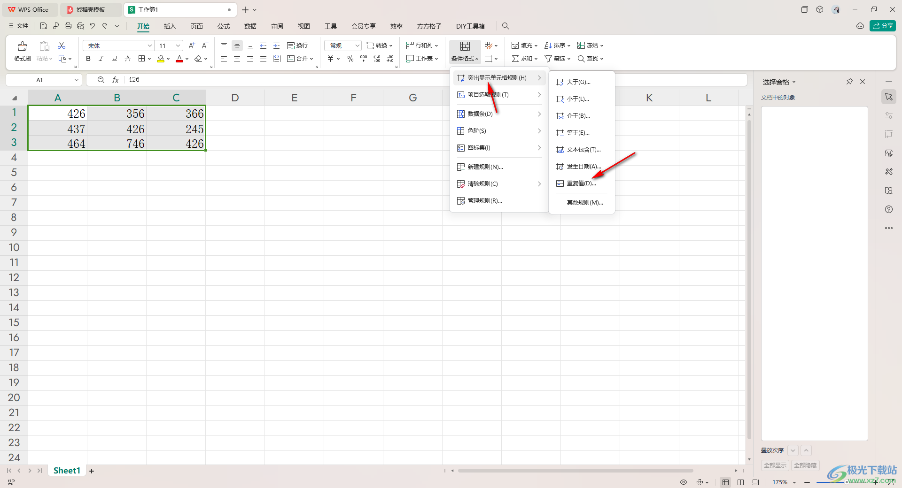This screenshot has height=488, width=902.
Task: Click the Conditional Format (条件格式) button
Action: pyautogui.click(x=465, y=51)
